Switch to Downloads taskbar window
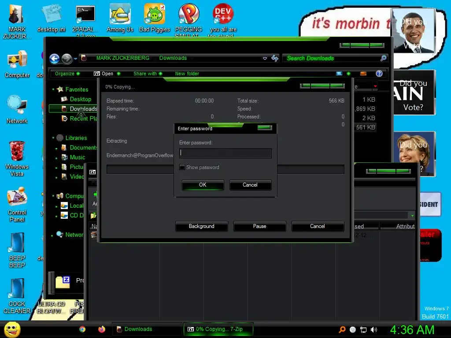The height and width of the screenshot is (338, 451). pos(147,329)
